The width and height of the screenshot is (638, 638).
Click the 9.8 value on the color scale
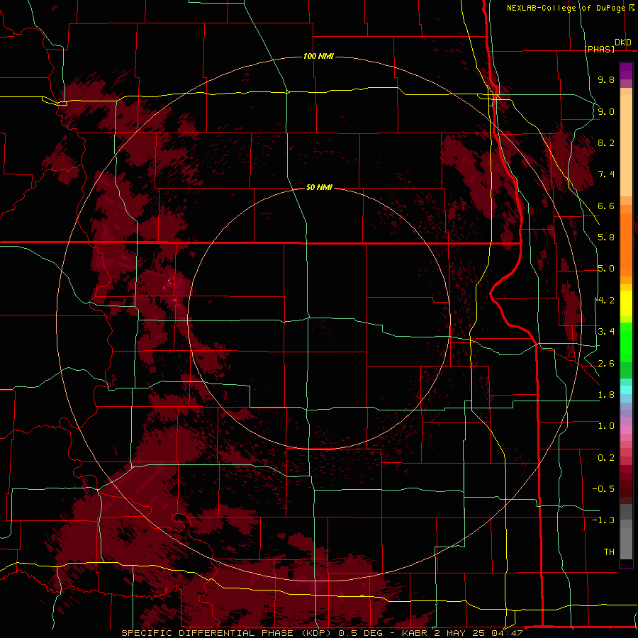point(606,79)
